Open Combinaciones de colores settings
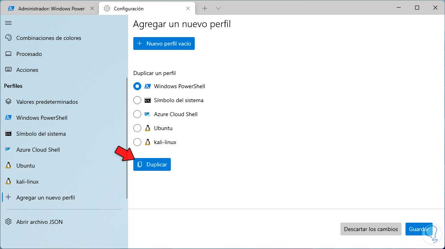 click(x=64, y=38)
